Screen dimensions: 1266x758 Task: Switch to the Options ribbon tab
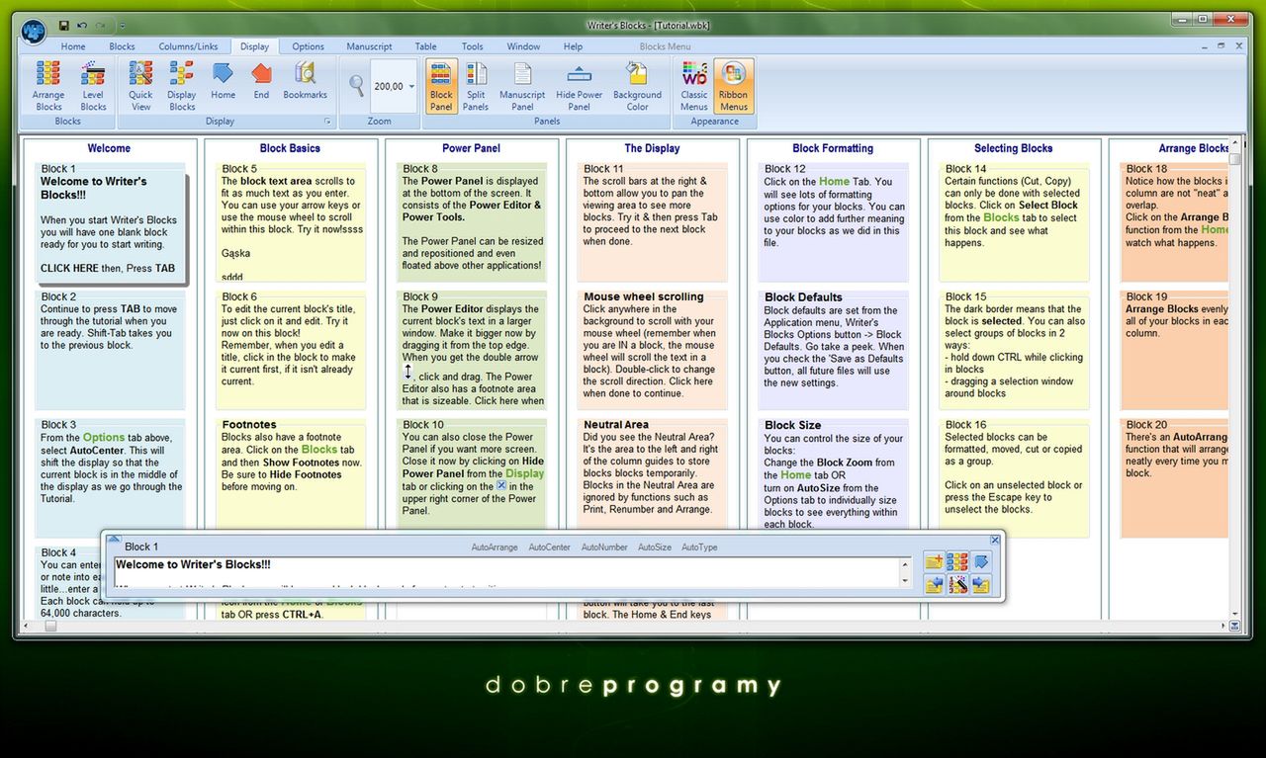pyautogui.click(x=308, y=46)
